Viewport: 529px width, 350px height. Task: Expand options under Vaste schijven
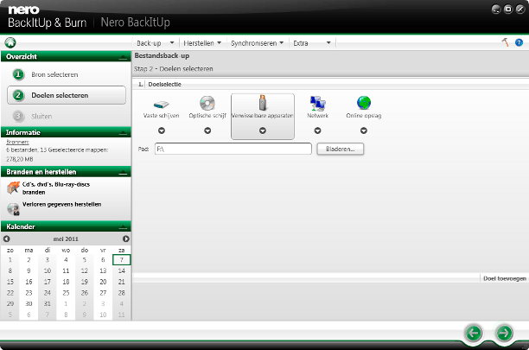[x=162, y=130]
